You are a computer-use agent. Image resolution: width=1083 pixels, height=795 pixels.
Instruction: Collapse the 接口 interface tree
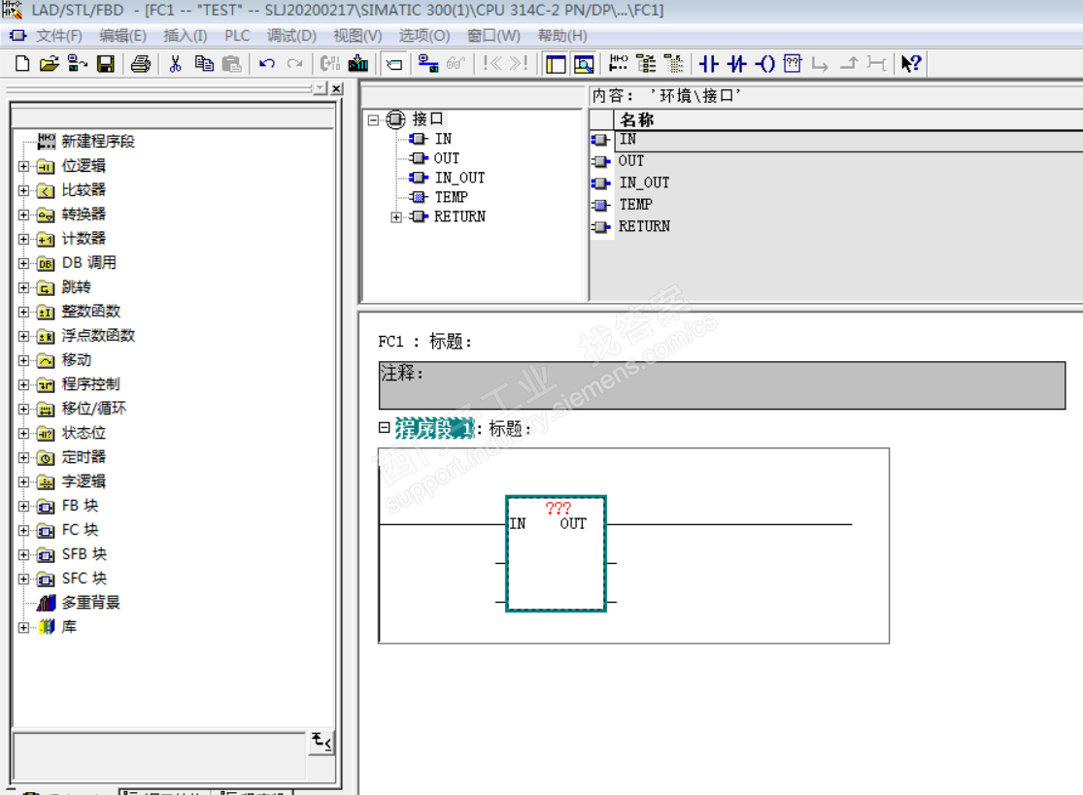374,120
